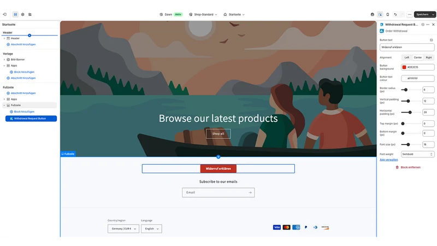Click the trash icon beside Block entfernen
This screenshot has width=437, height=246.
pyautogui.click(x=397, y=167)
